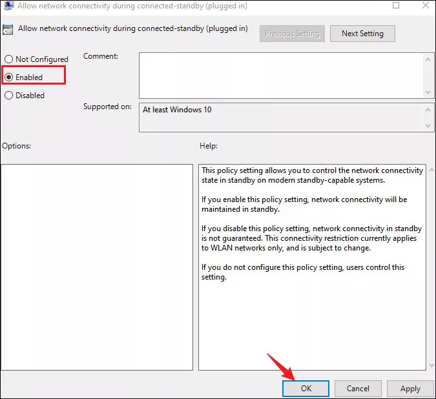Viewport: 436px width, 399px height.
Task: Click the 'Help:' label
Action: point(209,146)
